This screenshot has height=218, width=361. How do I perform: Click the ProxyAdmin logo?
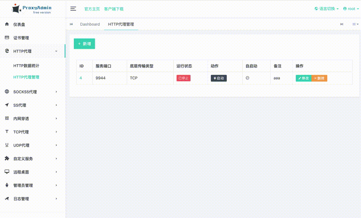click(x=32, y=9)
